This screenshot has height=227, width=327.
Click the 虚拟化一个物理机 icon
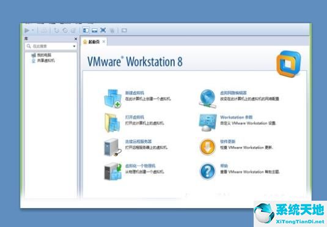pos(112,171)
